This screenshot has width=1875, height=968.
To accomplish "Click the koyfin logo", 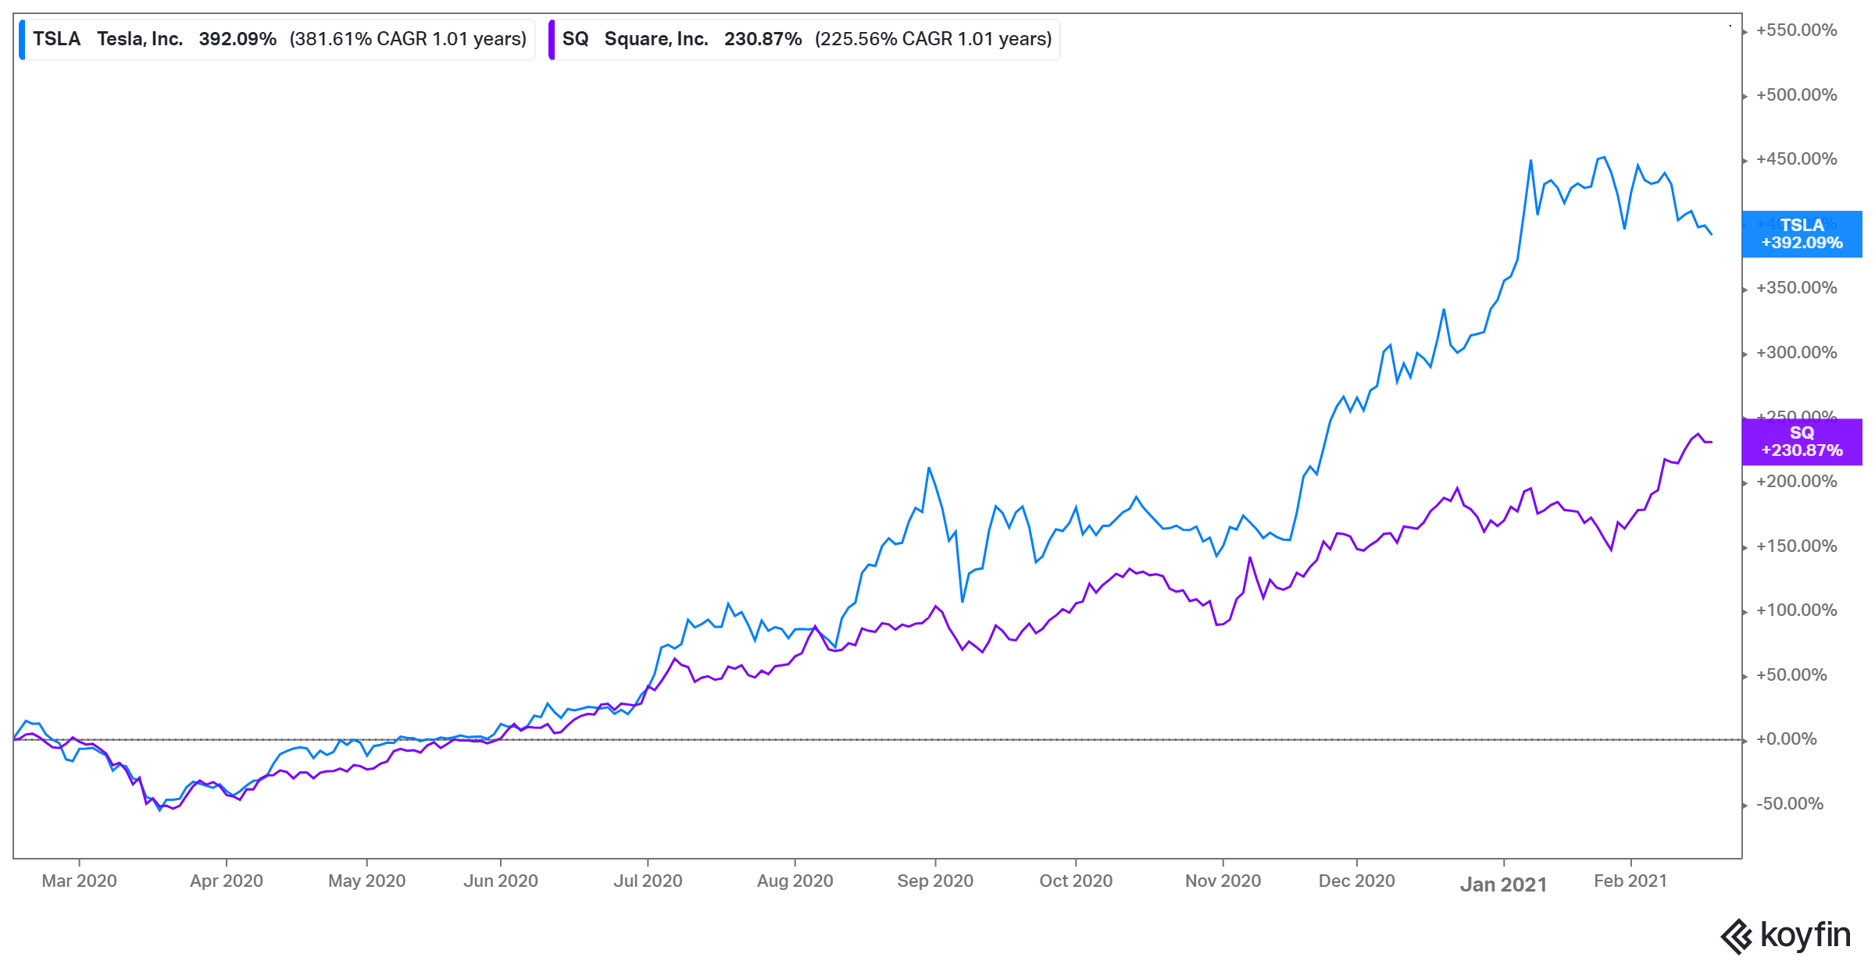I will tap(1786, 935).
